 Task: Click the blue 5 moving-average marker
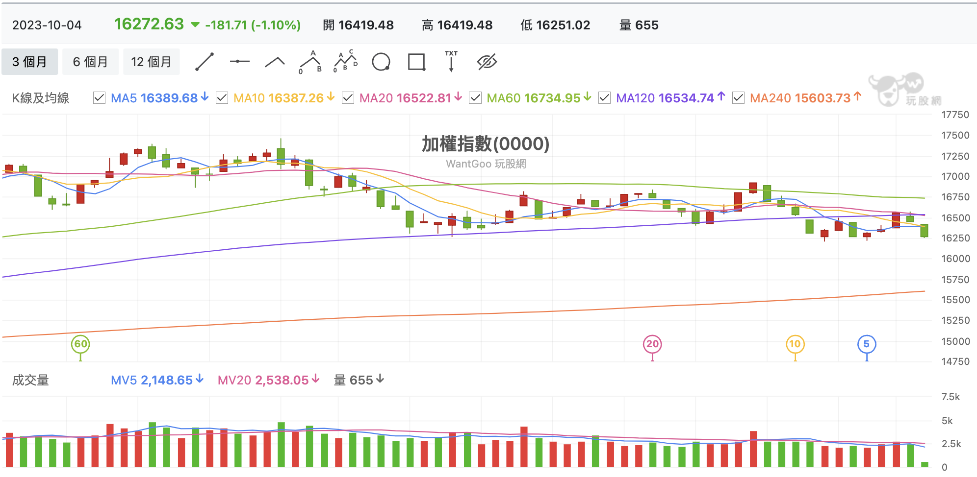click(x=867, y=344)
